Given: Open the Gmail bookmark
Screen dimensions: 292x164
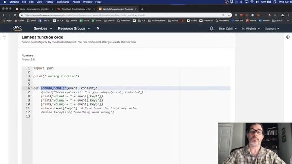Looking at the screenshot, I should [19, 20].
